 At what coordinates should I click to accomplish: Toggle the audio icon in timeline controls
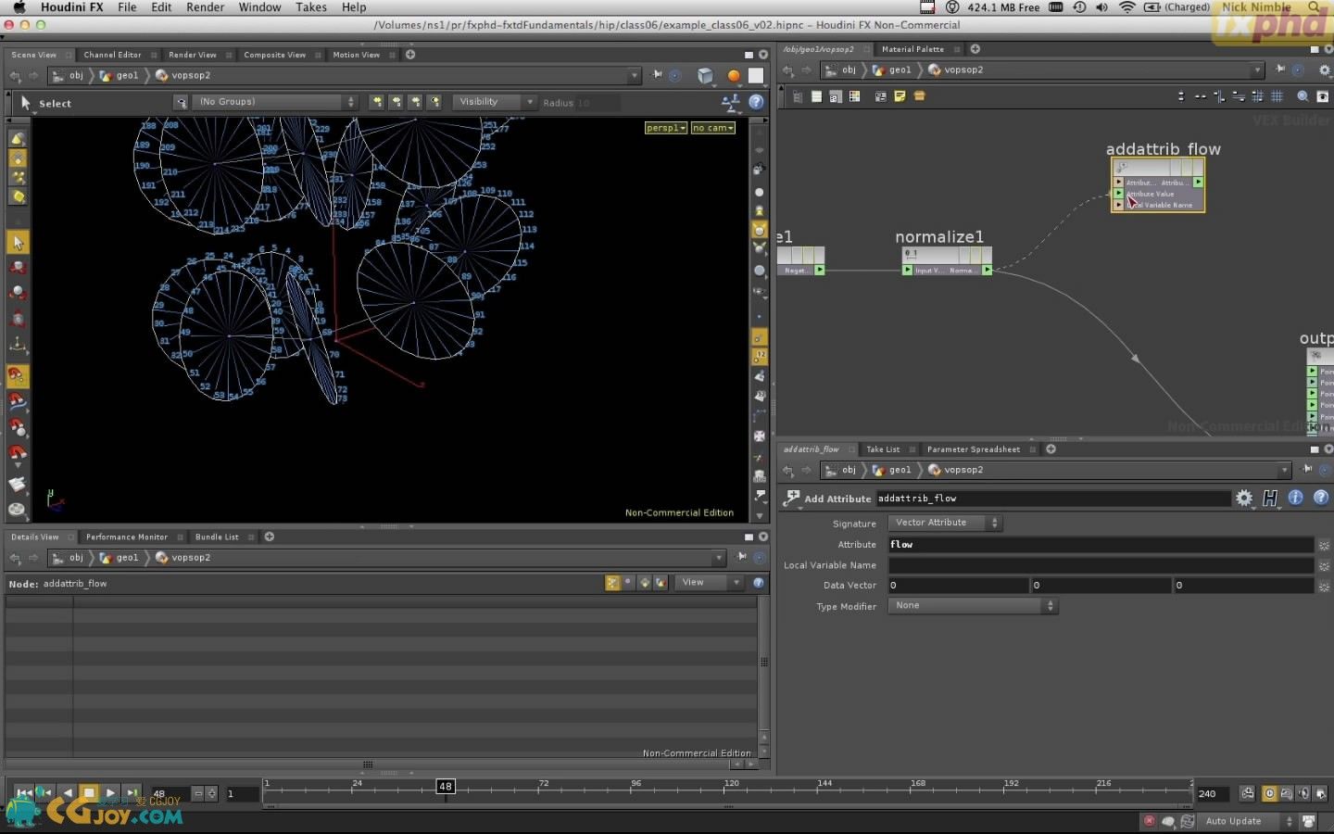click(1303, 794)
